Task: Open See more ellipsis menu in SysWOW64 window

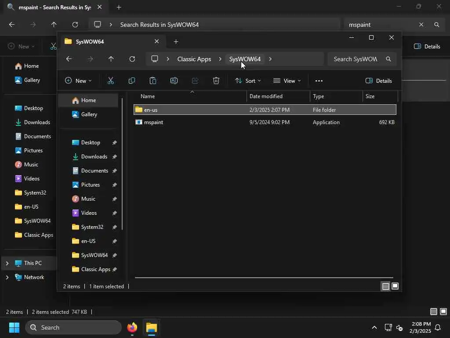Action: pyautogui.click(x=319, y=81)
